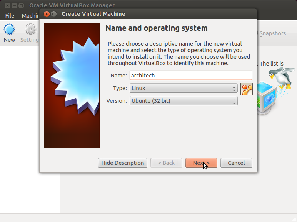Click the New virtual machine toolbar icon
The image size is (297, 222).
[9, 29]
